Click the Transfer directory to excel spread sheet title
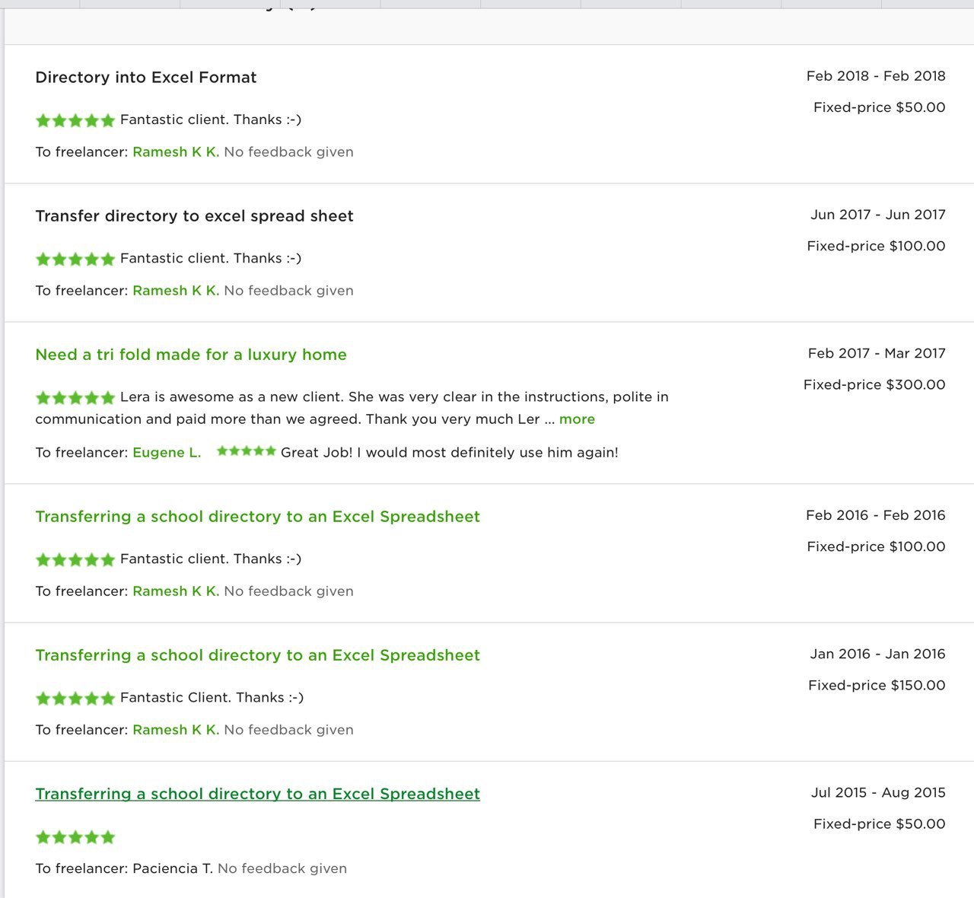 pyautogui.click(x=194, y=216)
